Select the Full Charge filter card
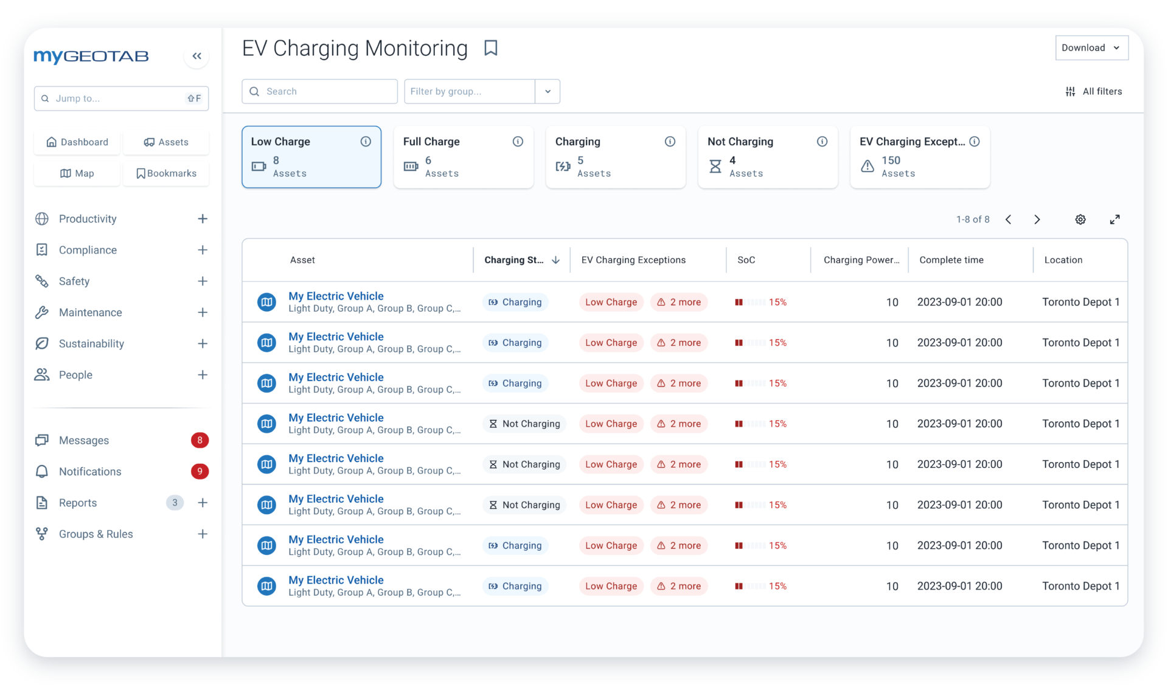The height and width of the screenshot is (685, 1168). tap(463, 157)
